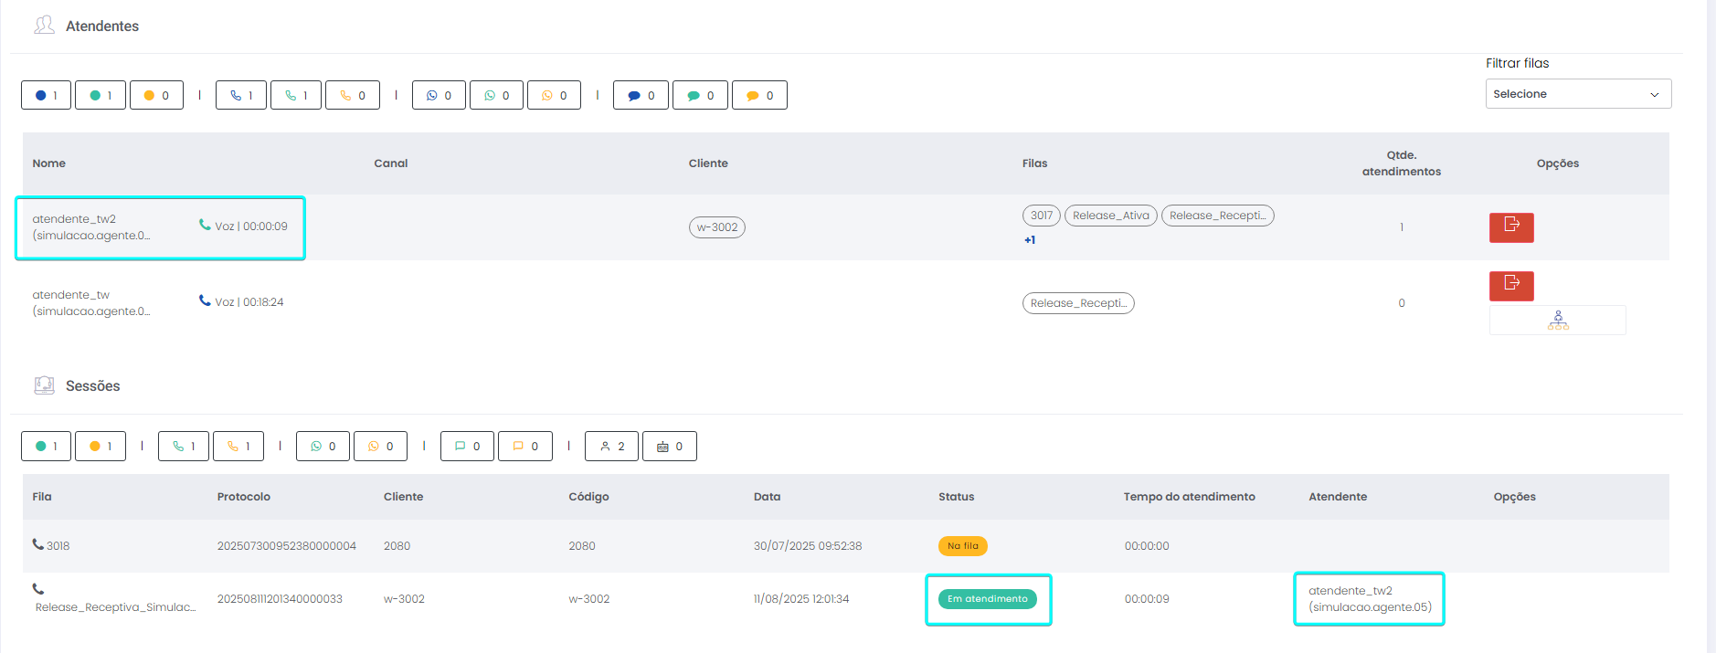Click green WhatsApp filter in Sessões
1716x653 pixels.
pos(323,447)
